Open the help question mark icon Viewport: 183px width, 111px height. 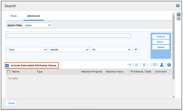click(179, 15)
